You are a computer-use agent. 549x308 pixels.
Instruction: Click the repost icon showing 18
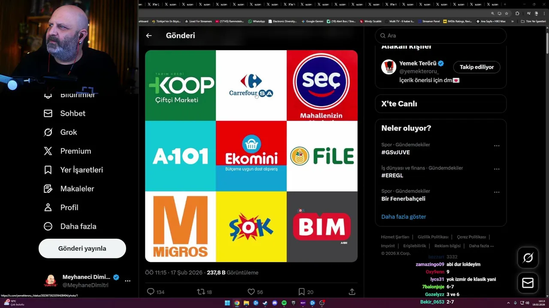(201, 292)
